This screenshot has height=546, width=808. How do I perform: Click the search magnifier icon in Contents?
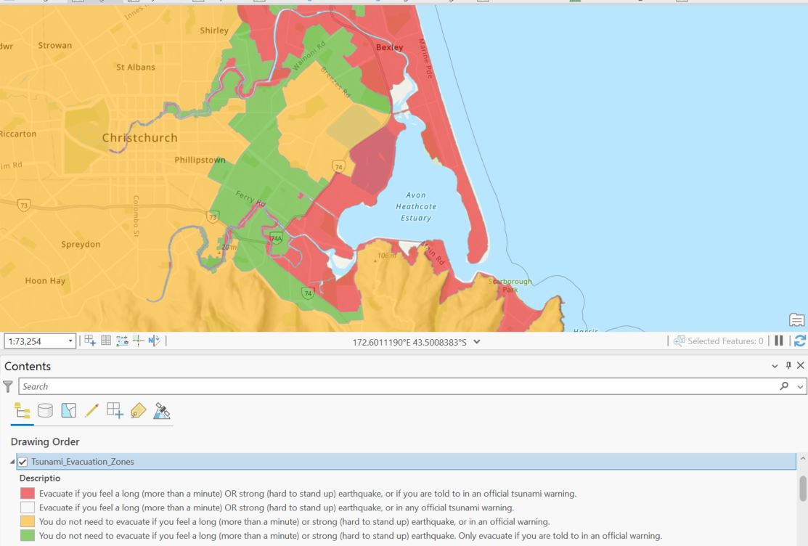(x=784, y=386)
